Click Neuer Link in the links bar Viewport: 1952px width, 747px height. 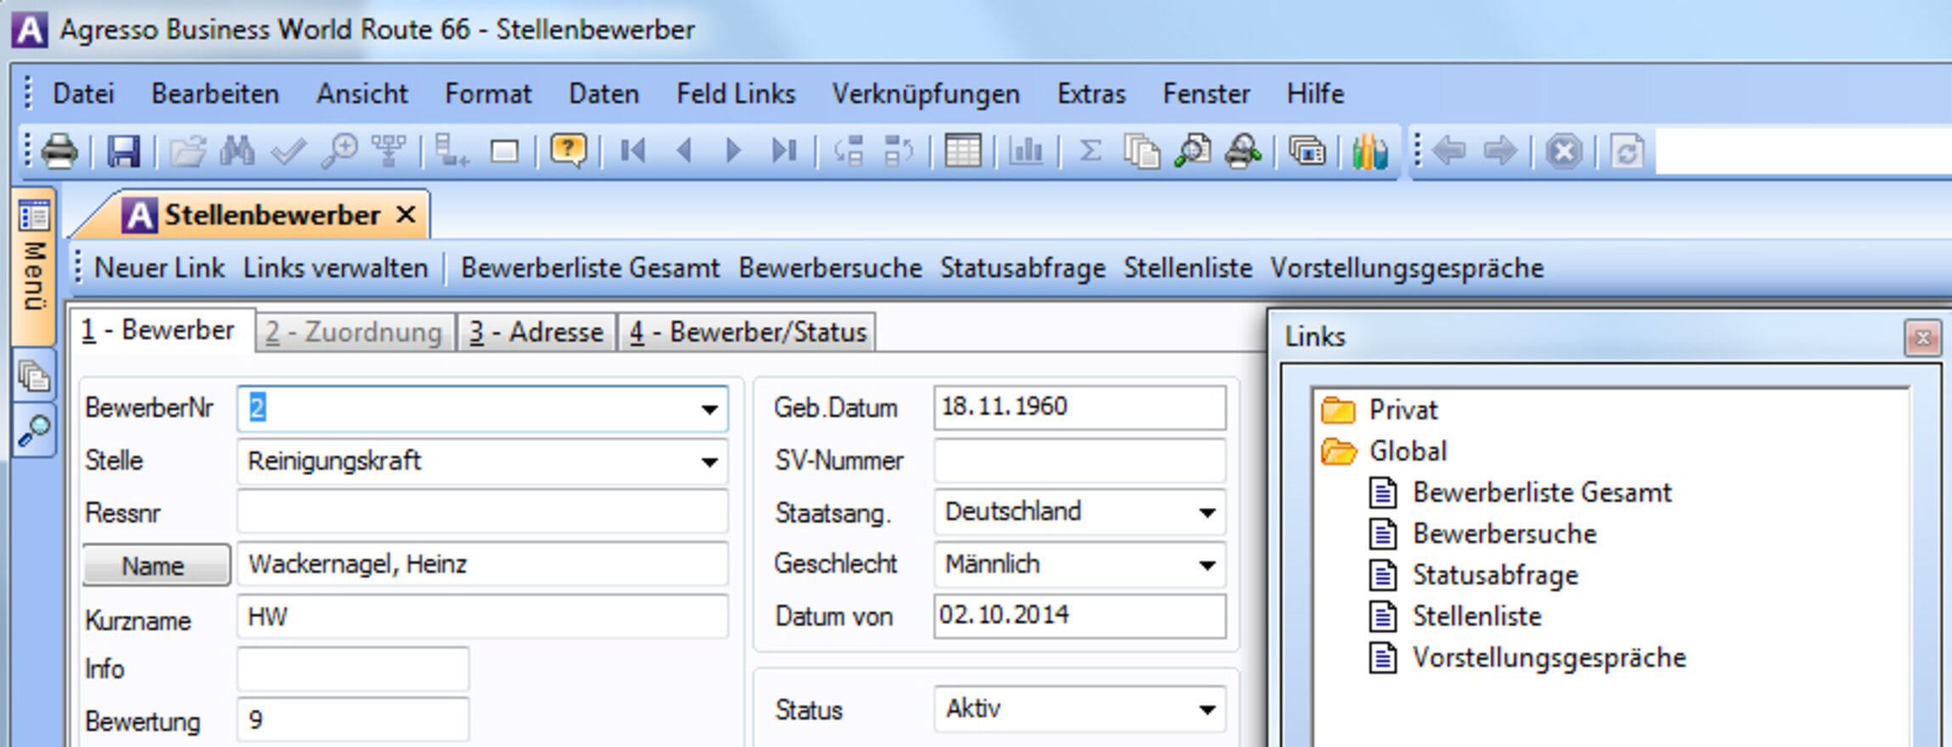[159, 268]
